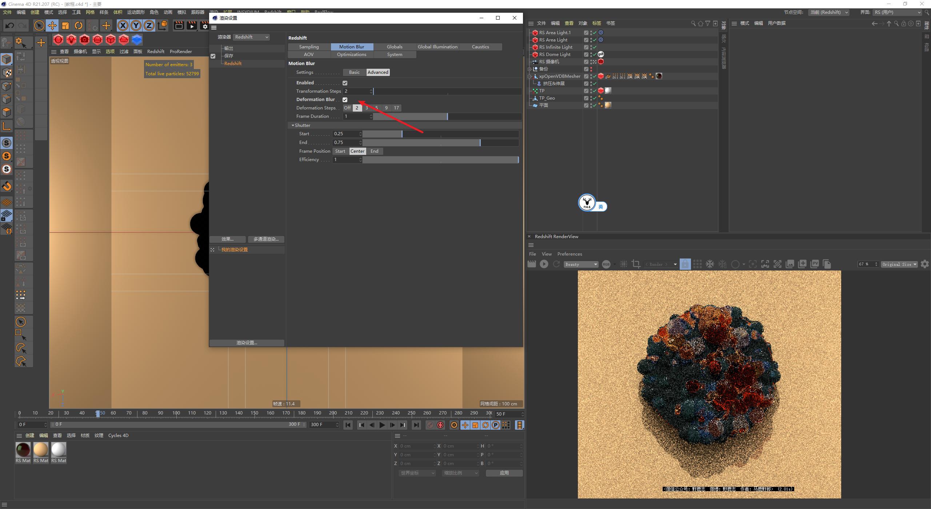Expand the 备份 group in the object manager
This screenshot has height=509, width=931.
point(530,69)
